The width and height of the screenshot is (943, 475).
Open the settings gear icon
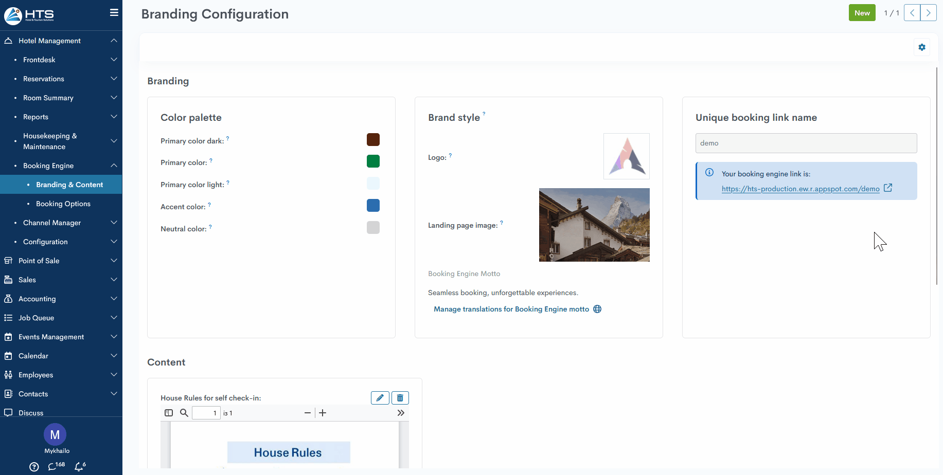[921, 47]
